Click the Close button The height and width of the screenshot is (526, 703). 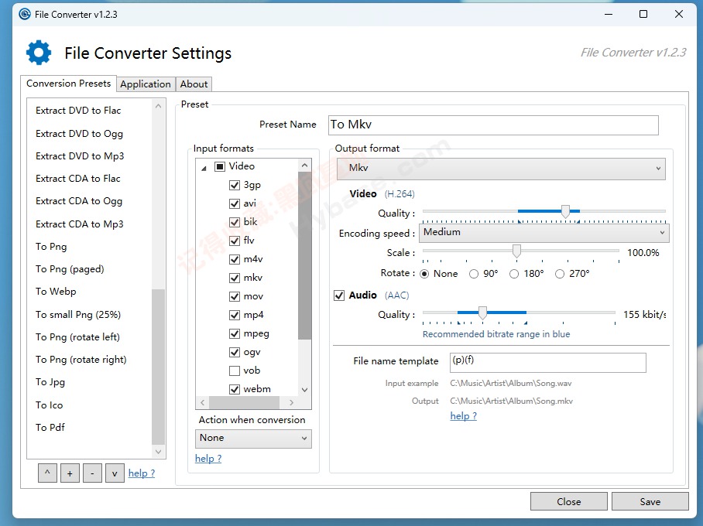(569, 501)
